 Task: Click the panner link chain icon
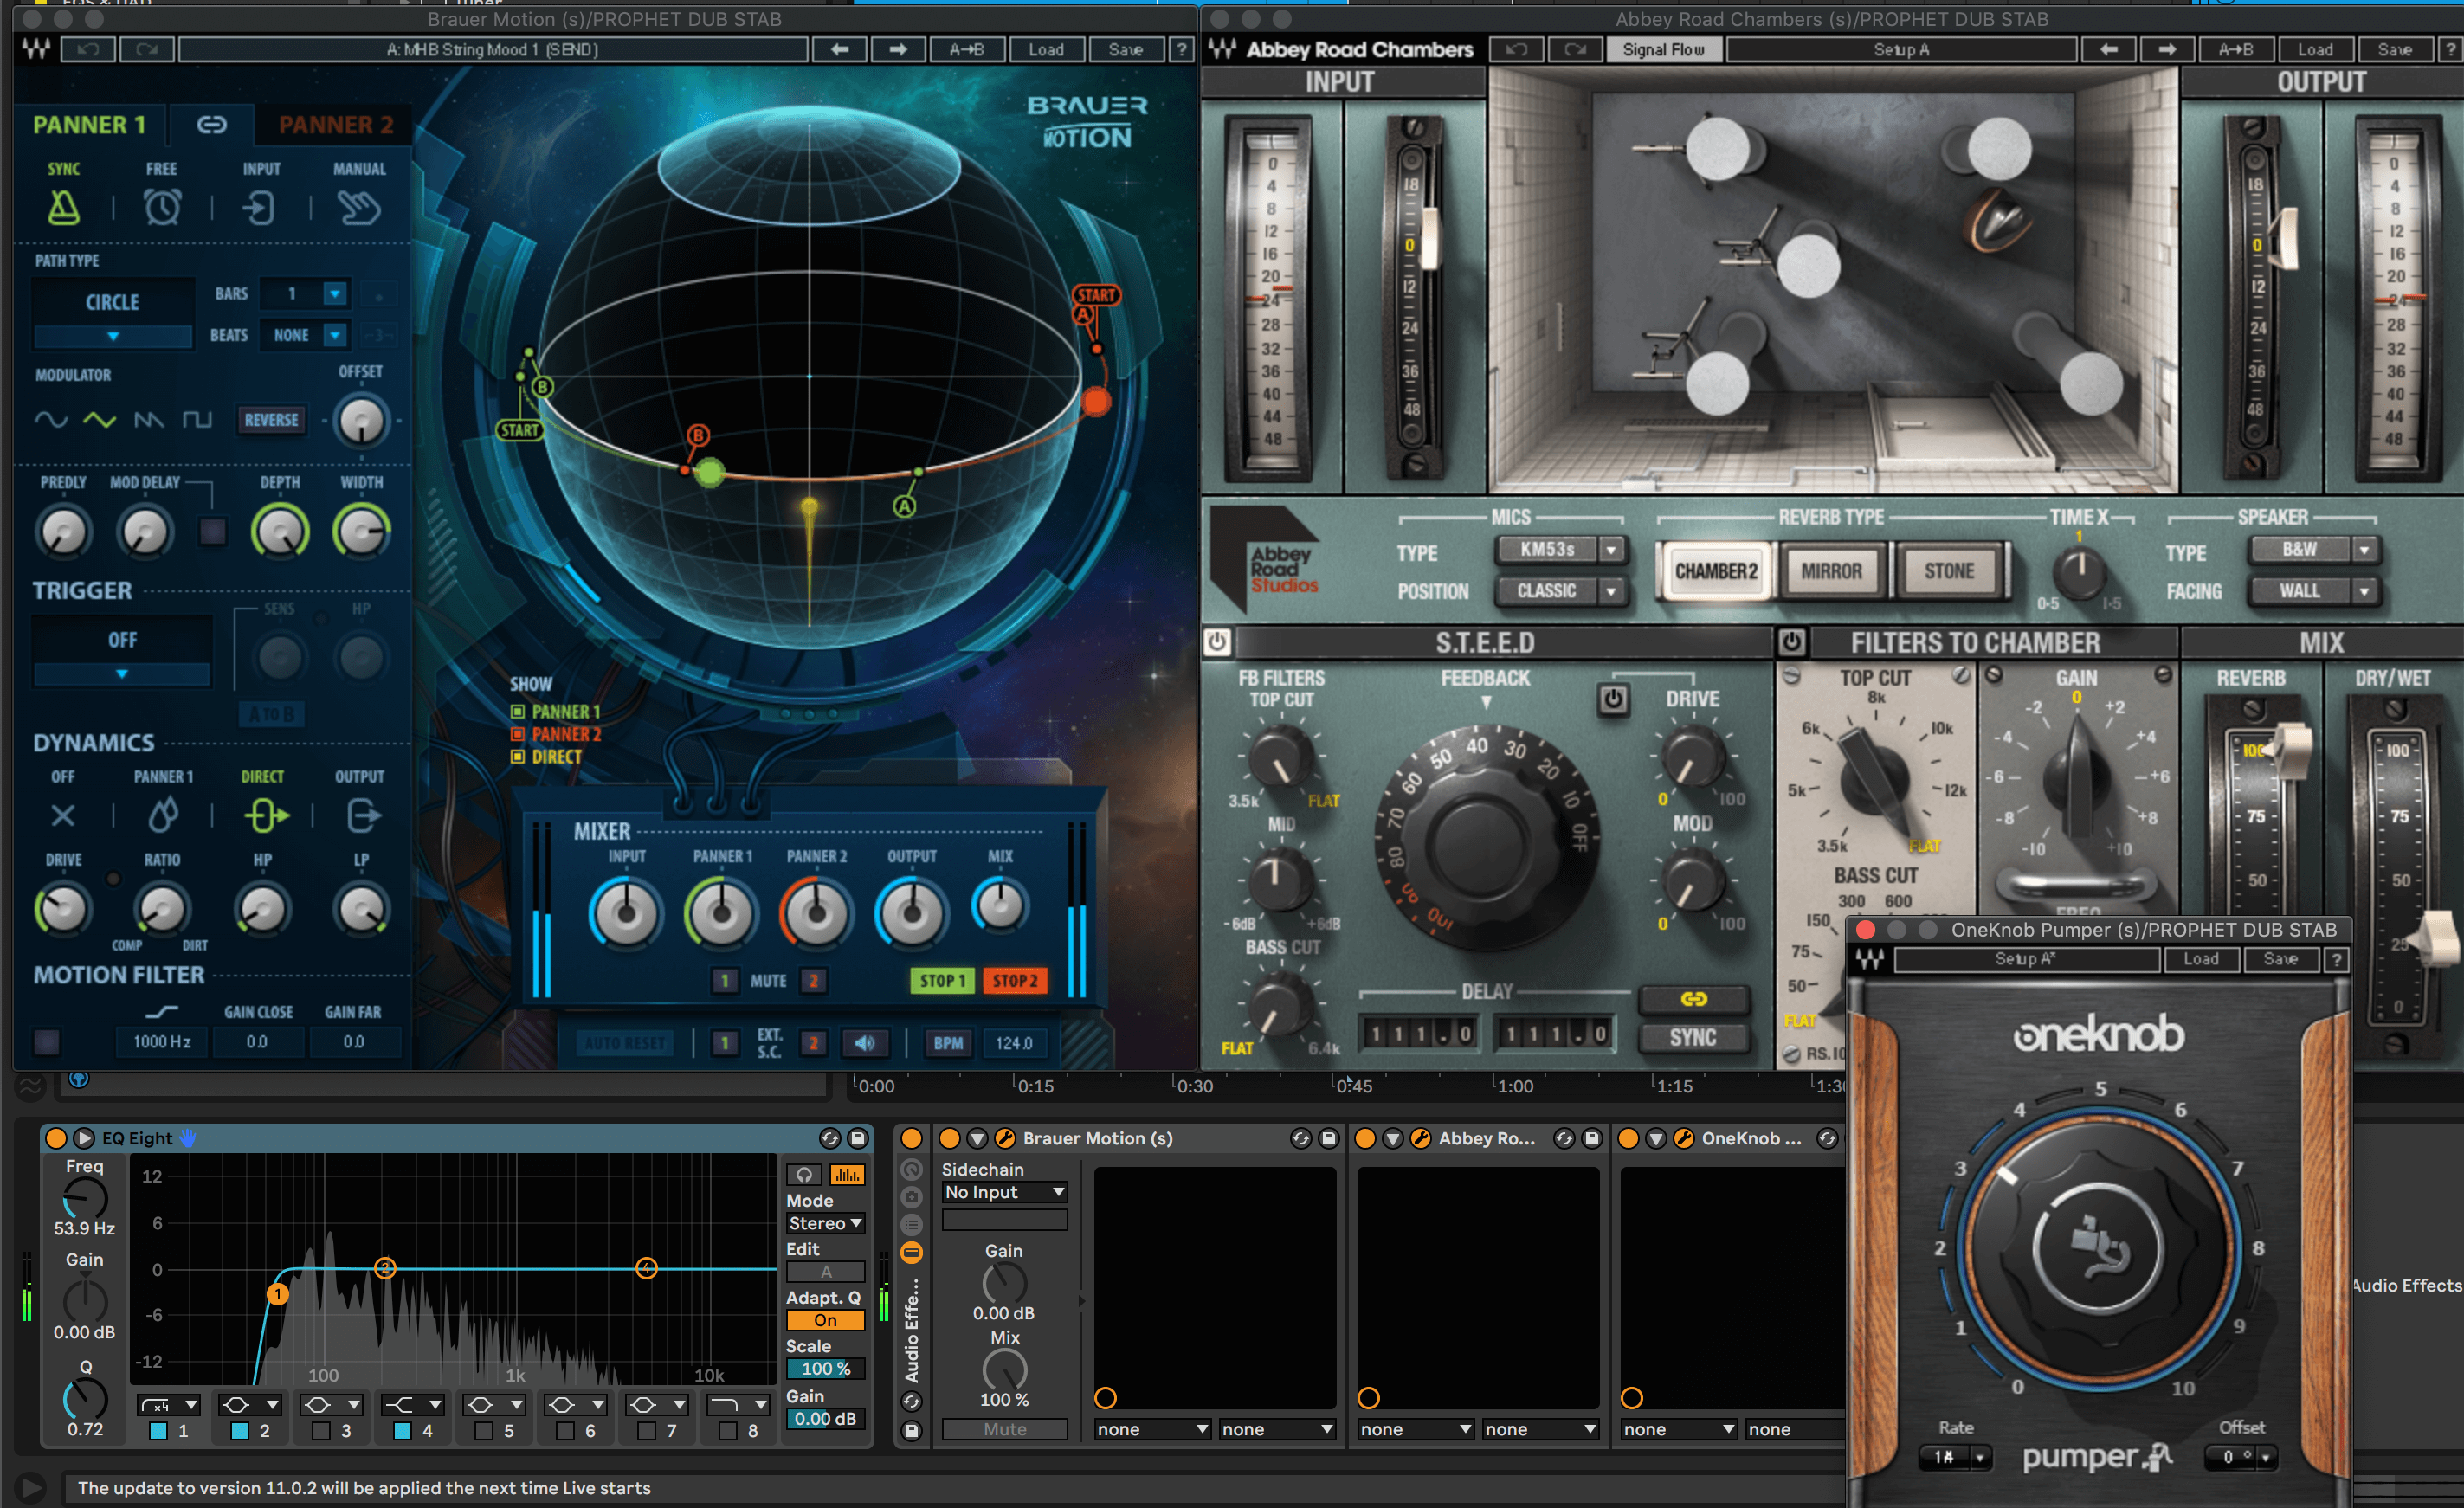tap(211, 124)
